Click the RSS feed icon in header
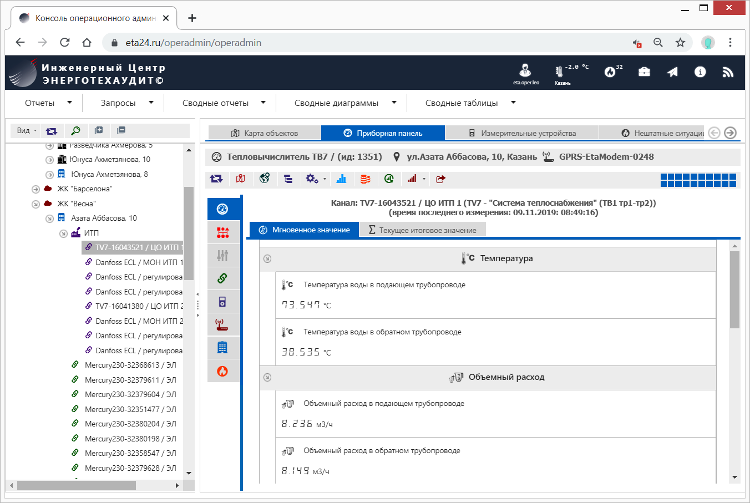 pos(728,72)
